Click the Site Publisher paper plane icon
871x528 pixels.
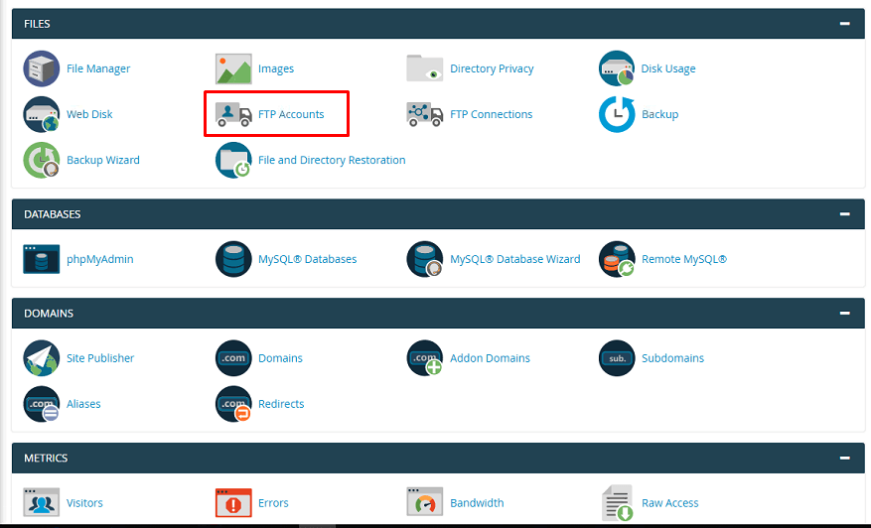point(41,358)
